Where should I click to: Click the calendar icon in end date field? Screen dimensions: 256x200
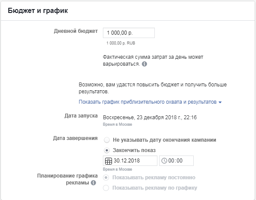click(x=109, y=161)
